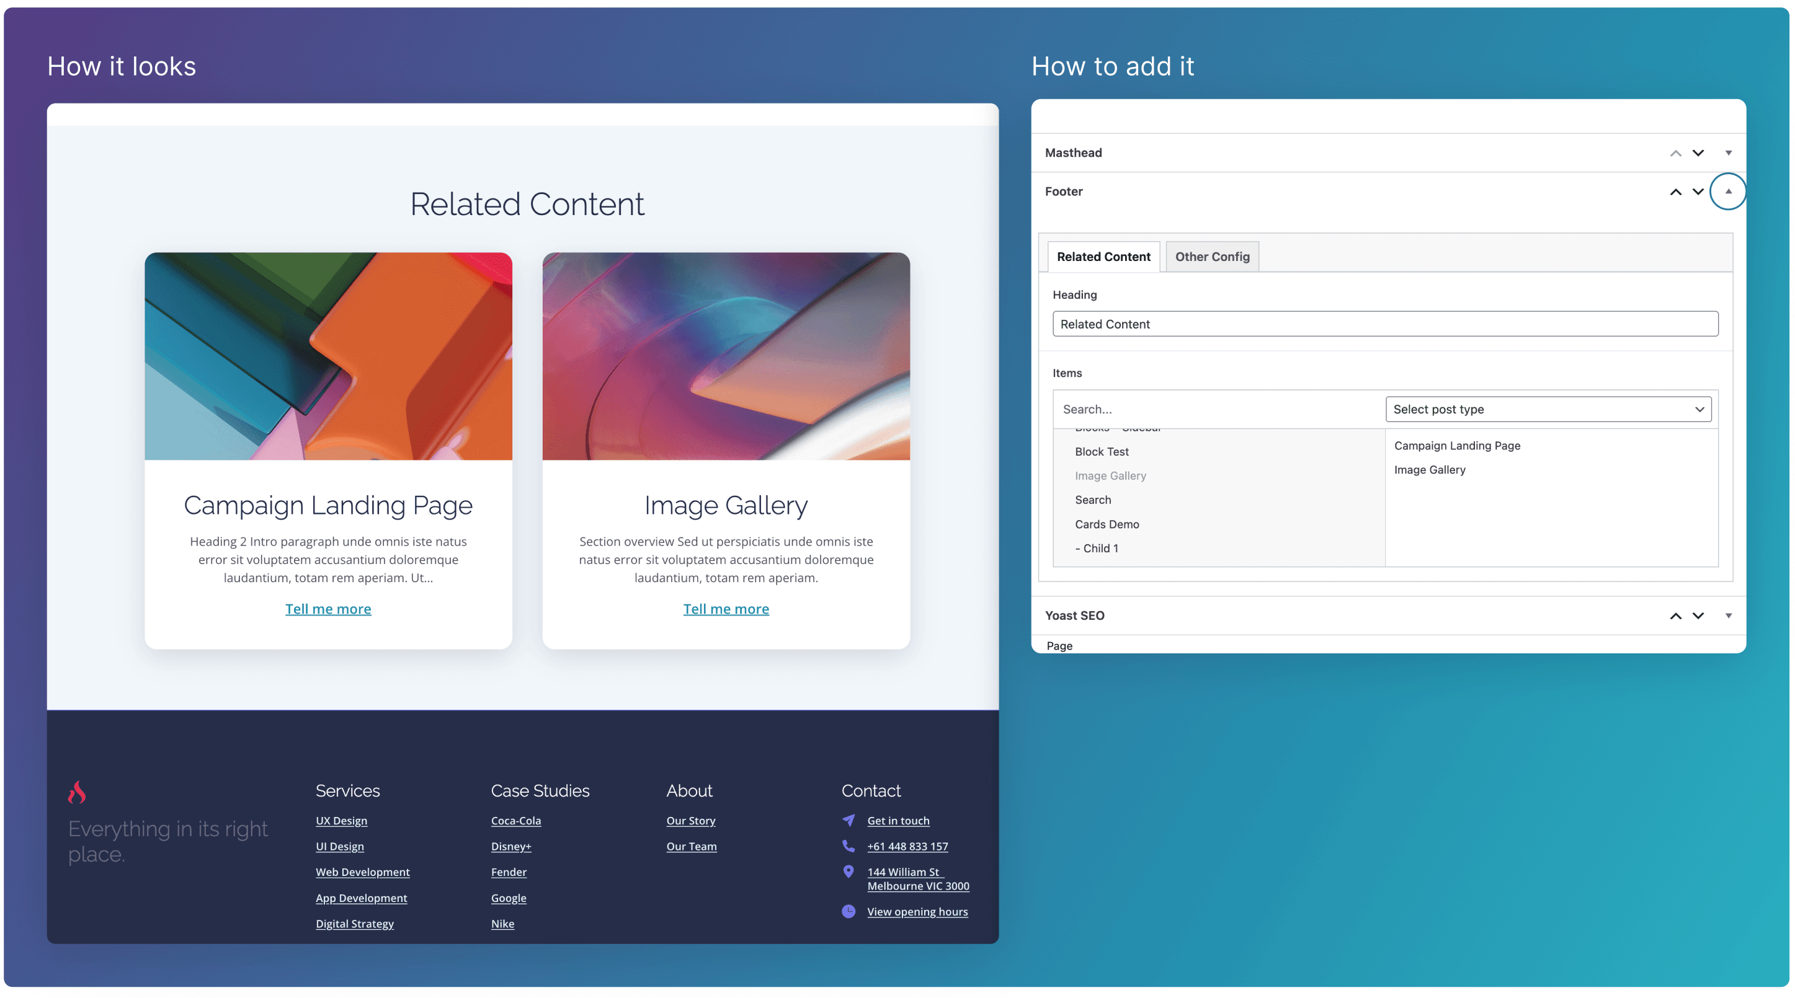1795x998 pixels.
Task: Click the Image Gallery card title
Action: pos(726,506)
